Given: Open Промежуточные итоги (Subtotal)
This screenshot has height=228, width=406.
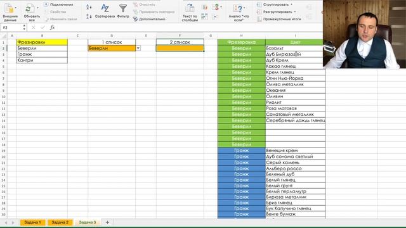Looking at the screenshot, I should (x=279, y=19).
